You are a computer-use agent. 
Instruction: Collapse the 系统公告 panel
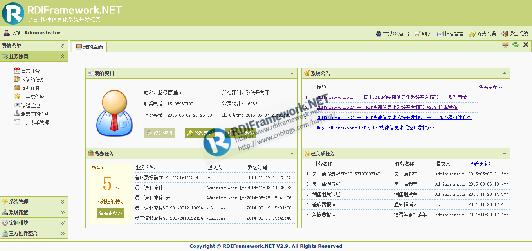(x=505, y=73)
